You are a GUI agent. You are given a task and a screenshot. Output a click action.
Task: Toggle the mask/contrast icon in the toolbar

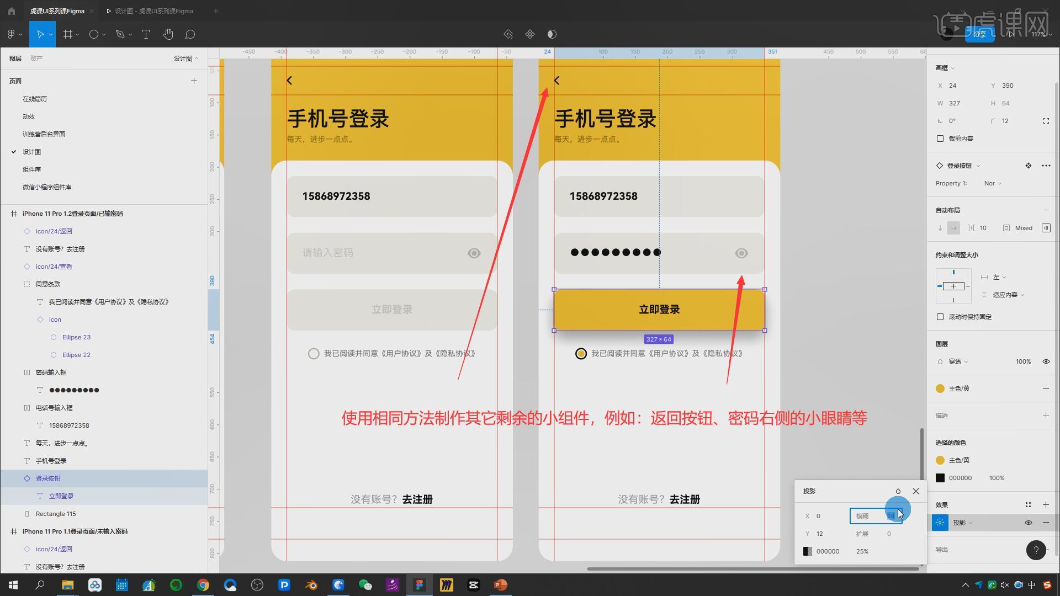(x=552, y=34)
